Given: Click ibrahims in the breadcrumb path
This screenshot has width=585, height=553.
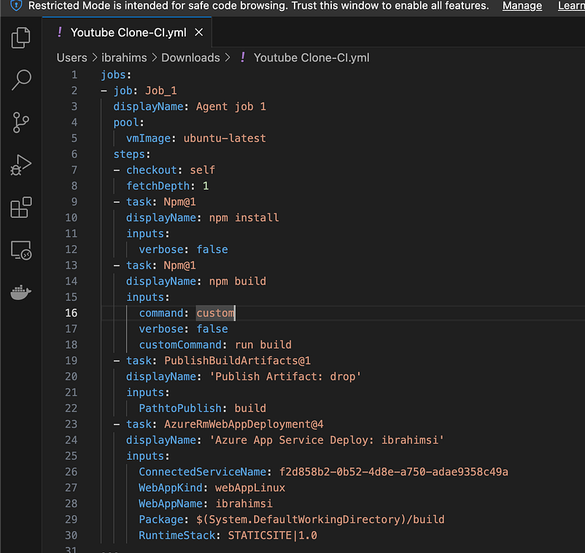Looking at the screenshot, I should 124,58.
